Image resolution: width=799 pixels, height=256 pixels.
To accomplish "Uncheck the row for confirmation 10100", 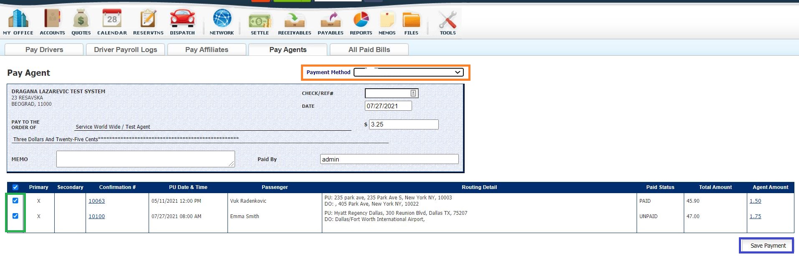I will point(15,216).
